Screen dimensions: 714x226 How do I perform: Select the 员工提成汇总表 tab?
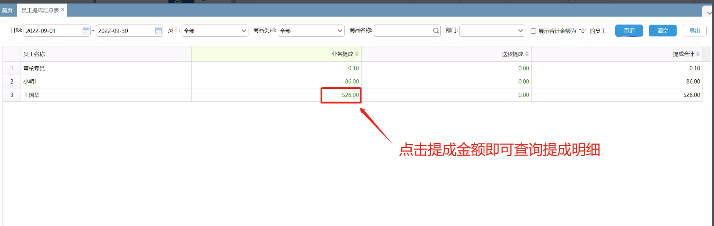(40, 10)
